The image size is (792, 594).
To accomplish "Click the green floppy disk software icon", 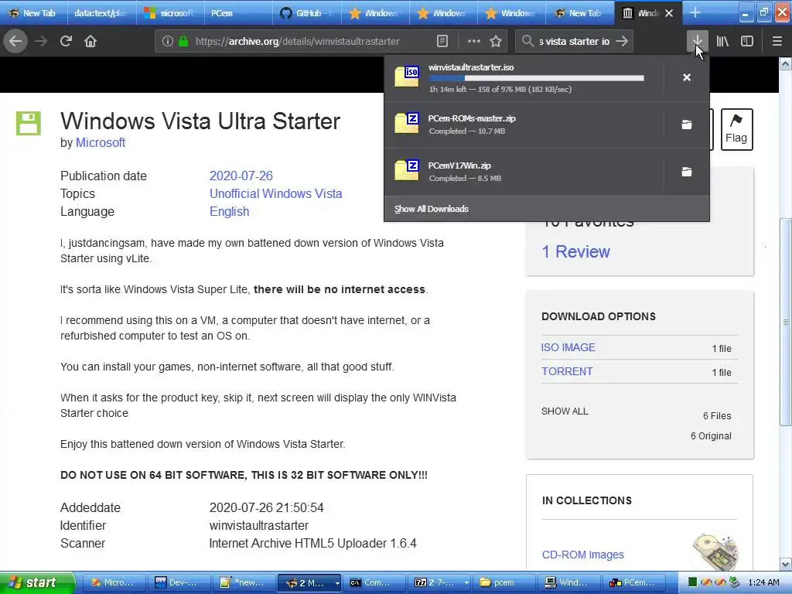I will [29, 123].
